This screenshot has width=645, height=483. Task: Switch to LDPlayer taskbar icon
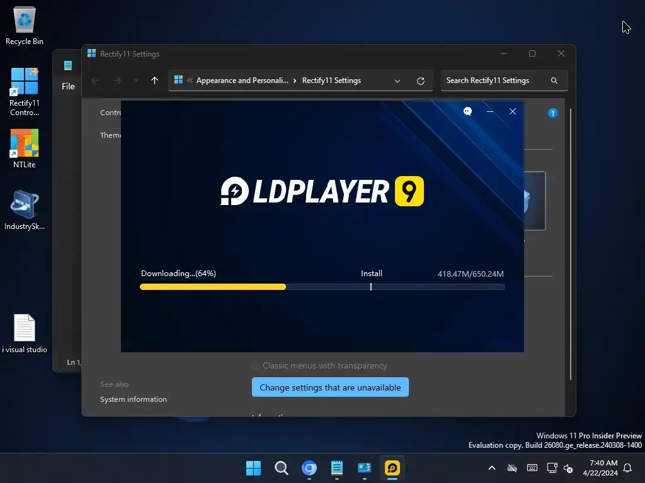(392, 468)
